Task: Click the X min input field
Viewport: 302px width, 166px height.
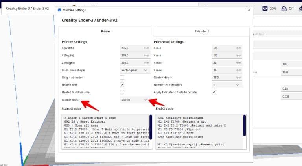Action: point(227,48)
